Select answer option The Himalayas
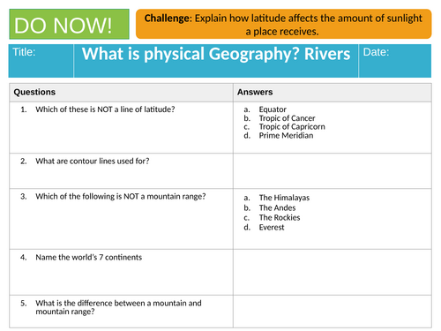 [284, 198]
